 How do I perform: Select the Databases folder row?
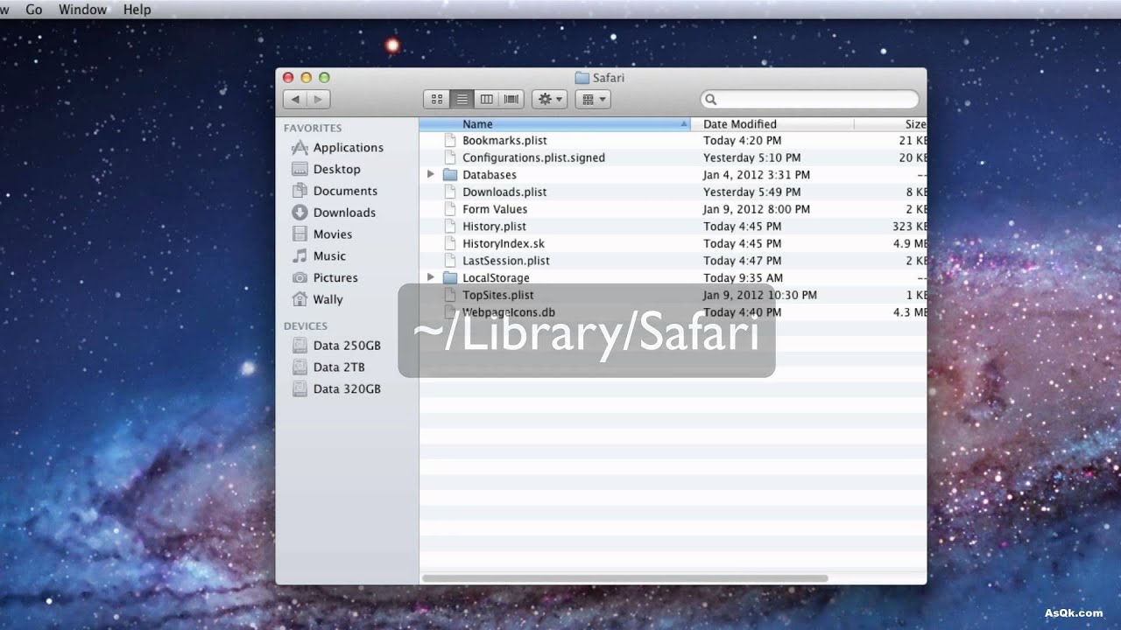(x=673, y=175)
